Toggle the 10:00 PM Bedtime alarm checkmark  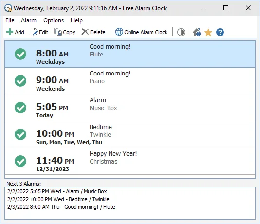pos(20,134)
